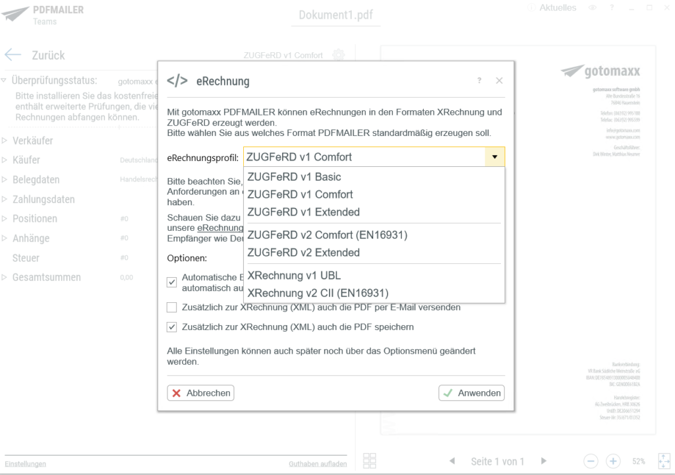Click the PDFMAILER paper plane logo

[x=16, y=13]
